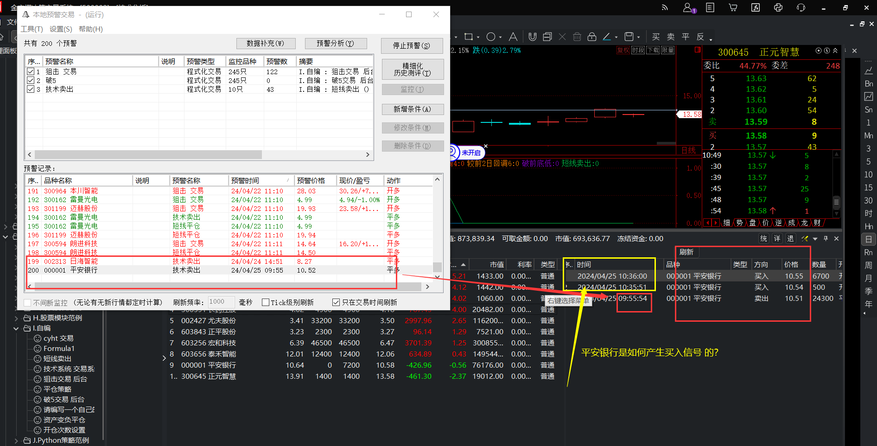Viewport: 877px width, 446px height.
Task: Uncheck the 破5 alert checkbox
Action: coord(31,80)
